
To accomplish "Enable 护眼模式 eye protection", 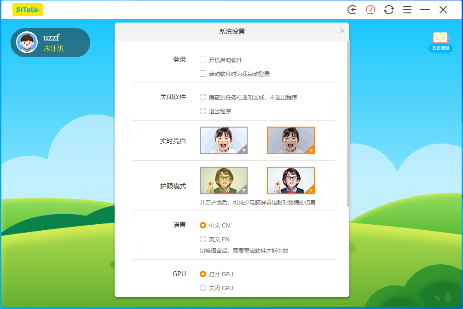I will (x=224, y=180).
